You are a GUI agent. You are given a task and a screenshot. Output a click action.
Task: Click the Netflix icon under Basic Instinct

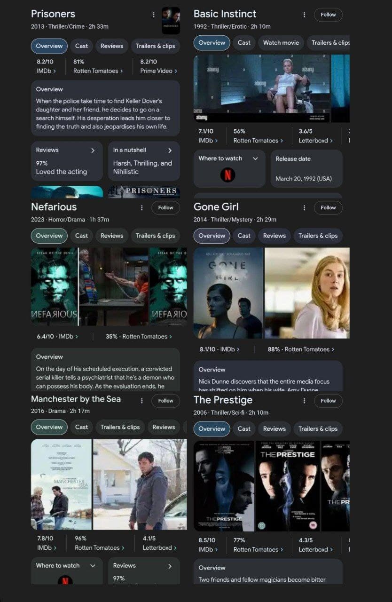227,175
